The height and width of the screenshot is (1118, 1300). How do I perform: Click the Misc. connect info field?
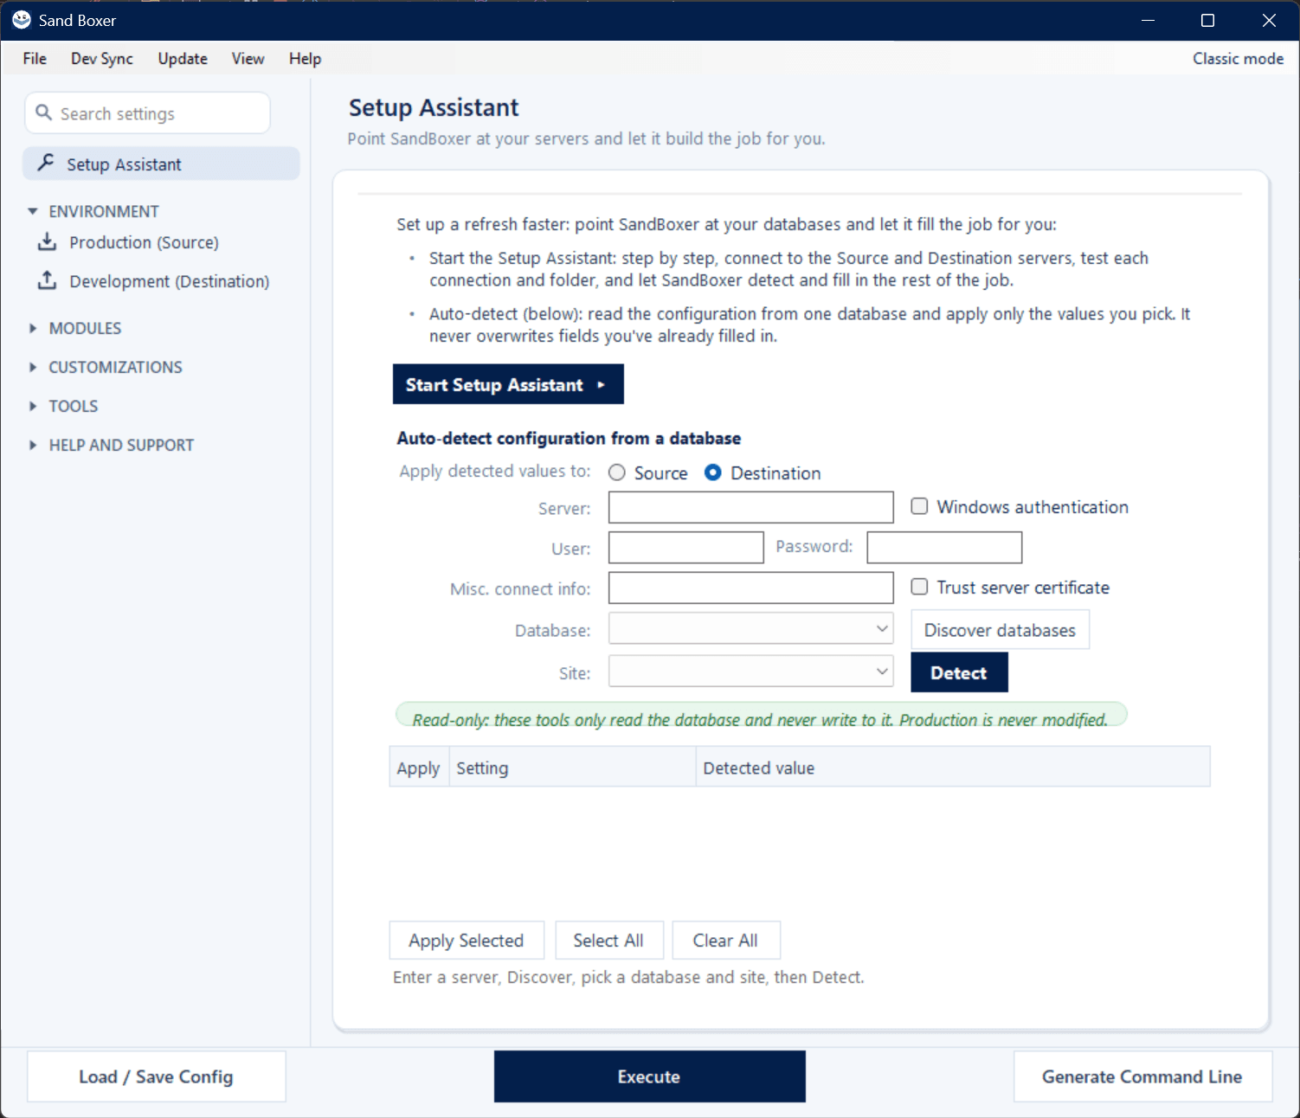(x=751, y=588)
